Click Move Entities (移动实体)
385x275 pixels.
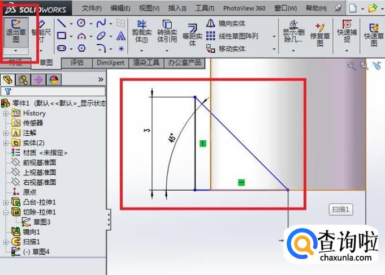click(x=226, y=49)
